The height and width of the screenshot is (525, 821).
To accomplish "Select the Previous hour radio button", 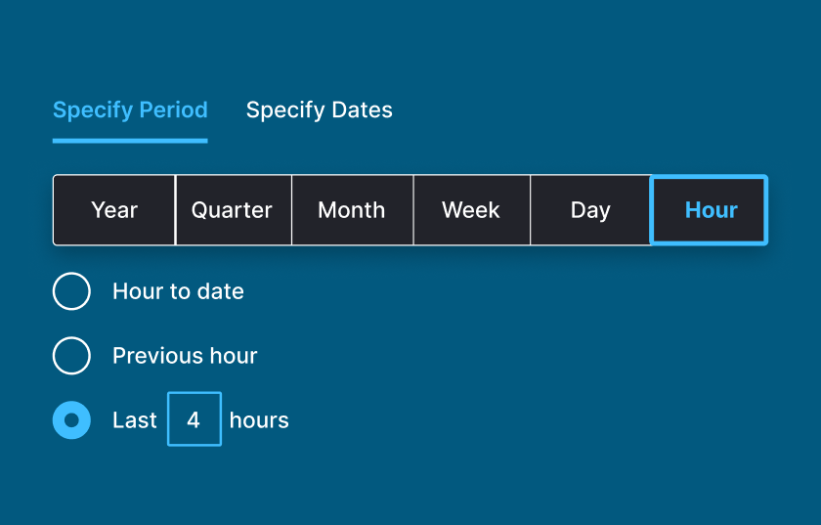I will pyautogui.click(x=71, y=356).
